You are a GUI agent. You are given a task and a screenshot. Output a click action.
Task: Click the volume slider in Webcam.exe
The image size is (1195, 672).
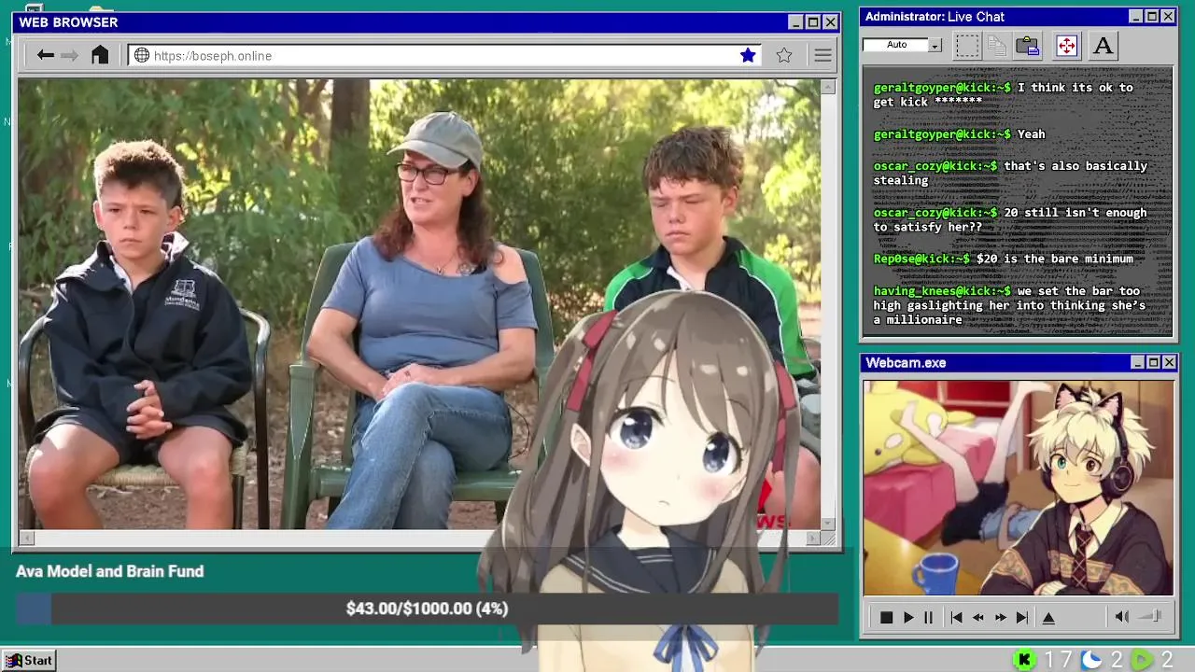[1151, 617]
